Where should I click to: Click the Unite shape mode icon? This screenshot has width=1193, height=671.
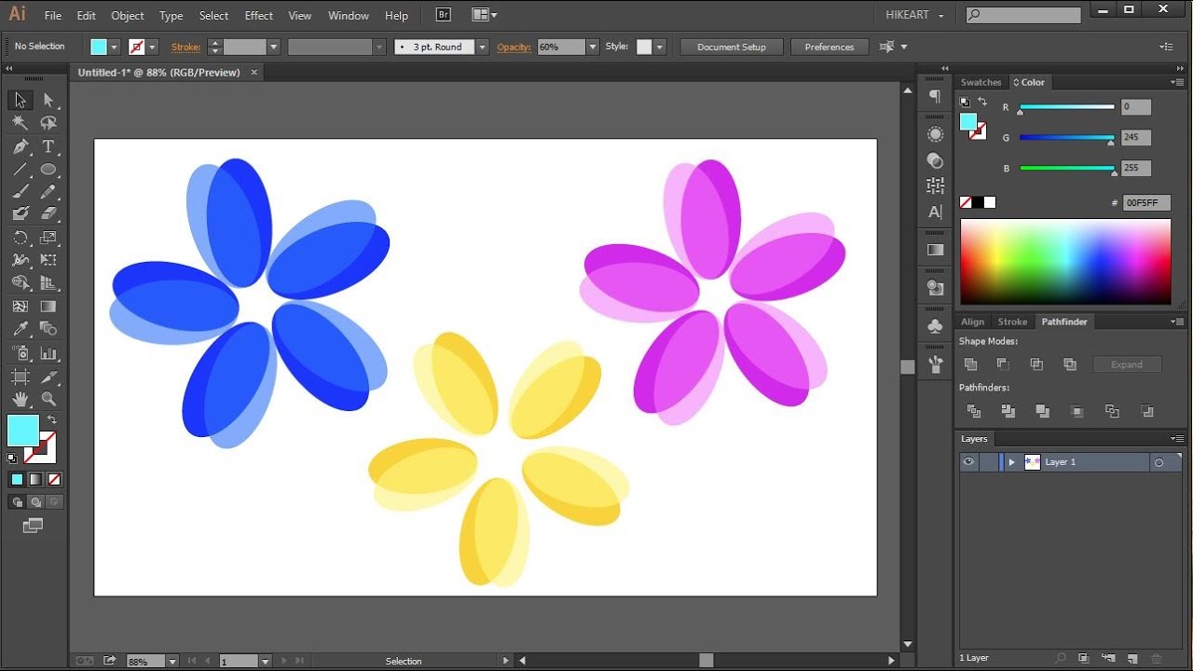coord(970,364)
